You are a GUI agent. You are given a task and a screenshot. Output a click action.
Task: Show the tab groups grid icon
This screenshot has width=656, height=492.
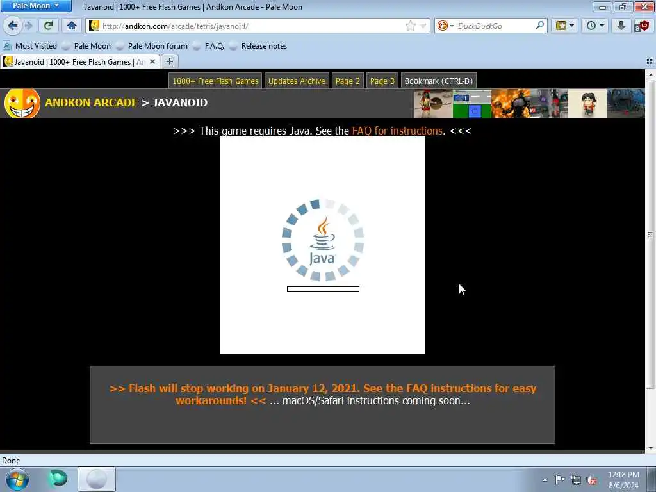pos(650,62)
